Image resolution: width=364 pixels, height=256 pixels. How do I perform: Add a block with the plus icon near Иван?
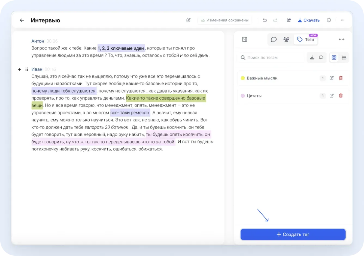pos(19,69)
